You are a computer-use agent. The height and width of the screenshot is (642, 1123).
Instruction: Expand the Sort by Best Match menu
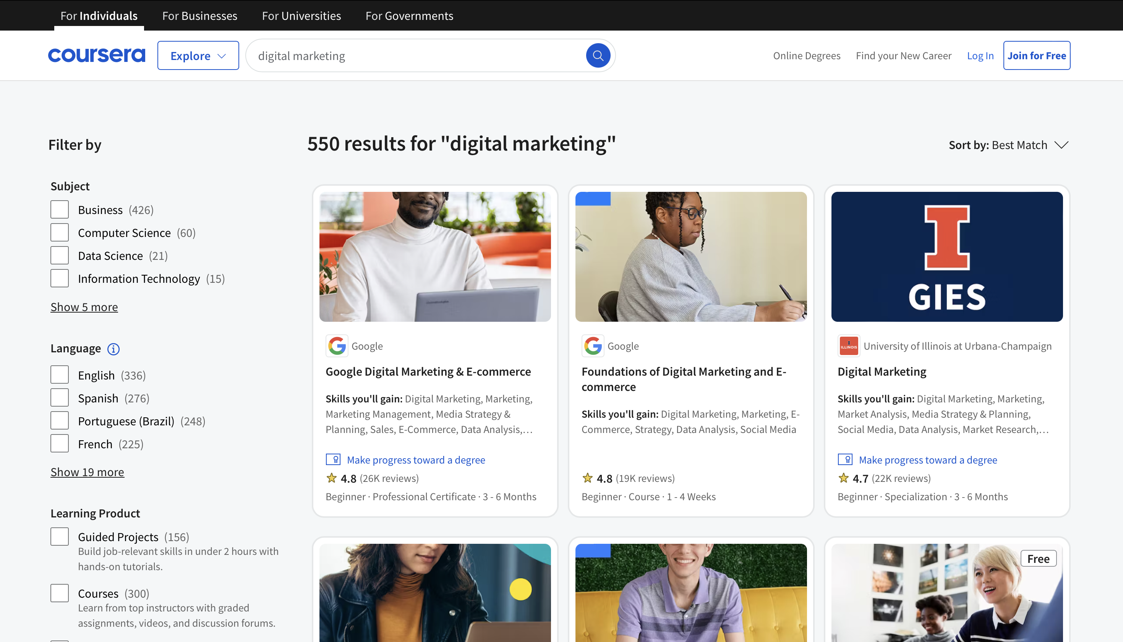(1008, 145)
